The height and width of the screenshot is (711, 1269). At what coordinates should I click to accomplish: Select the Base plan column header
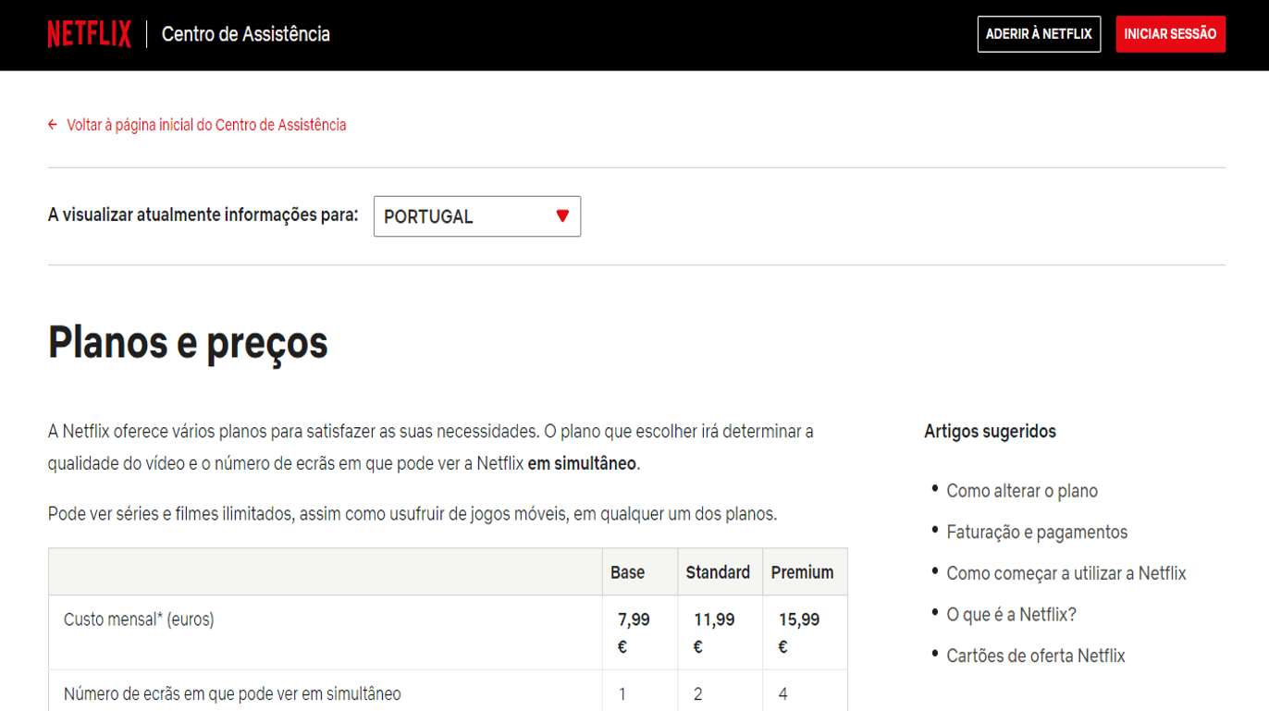[x=627, y=572]
